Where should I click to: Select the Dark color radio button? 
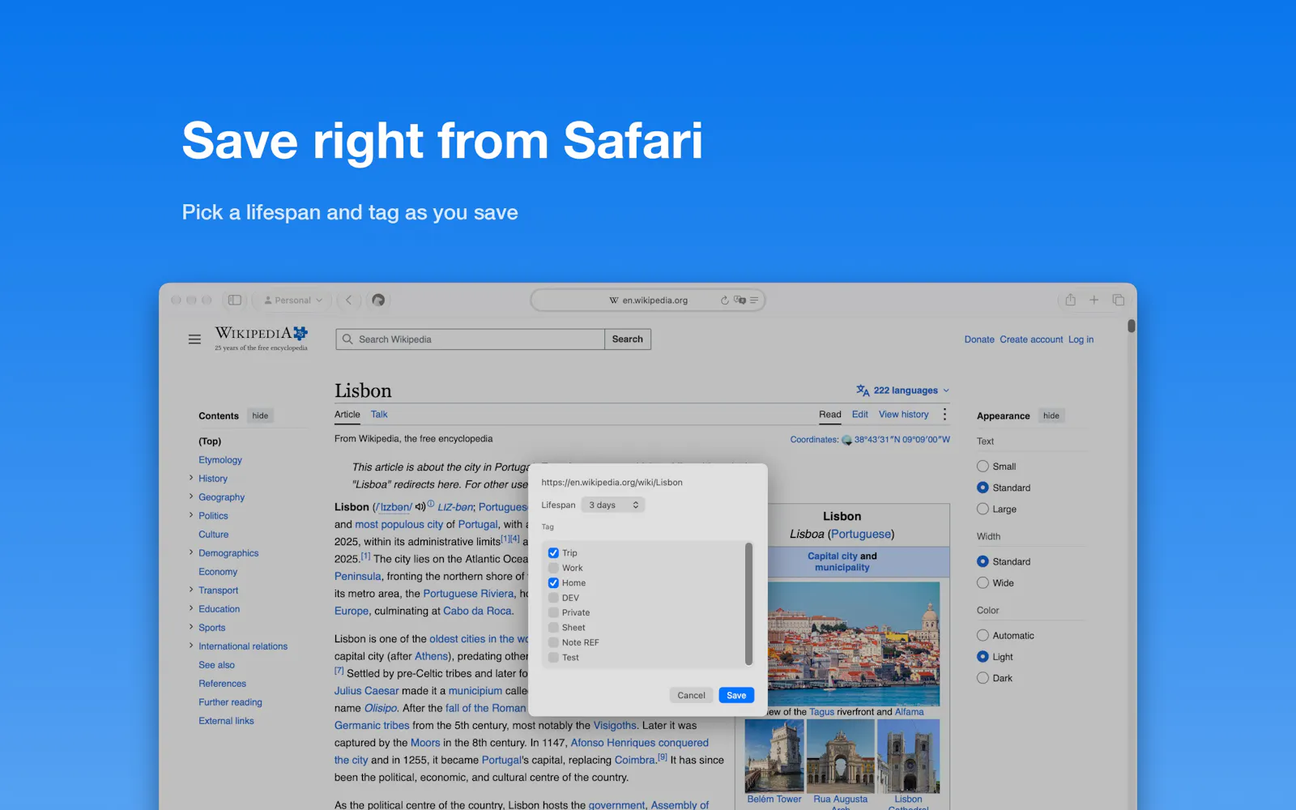coord(983,678)
